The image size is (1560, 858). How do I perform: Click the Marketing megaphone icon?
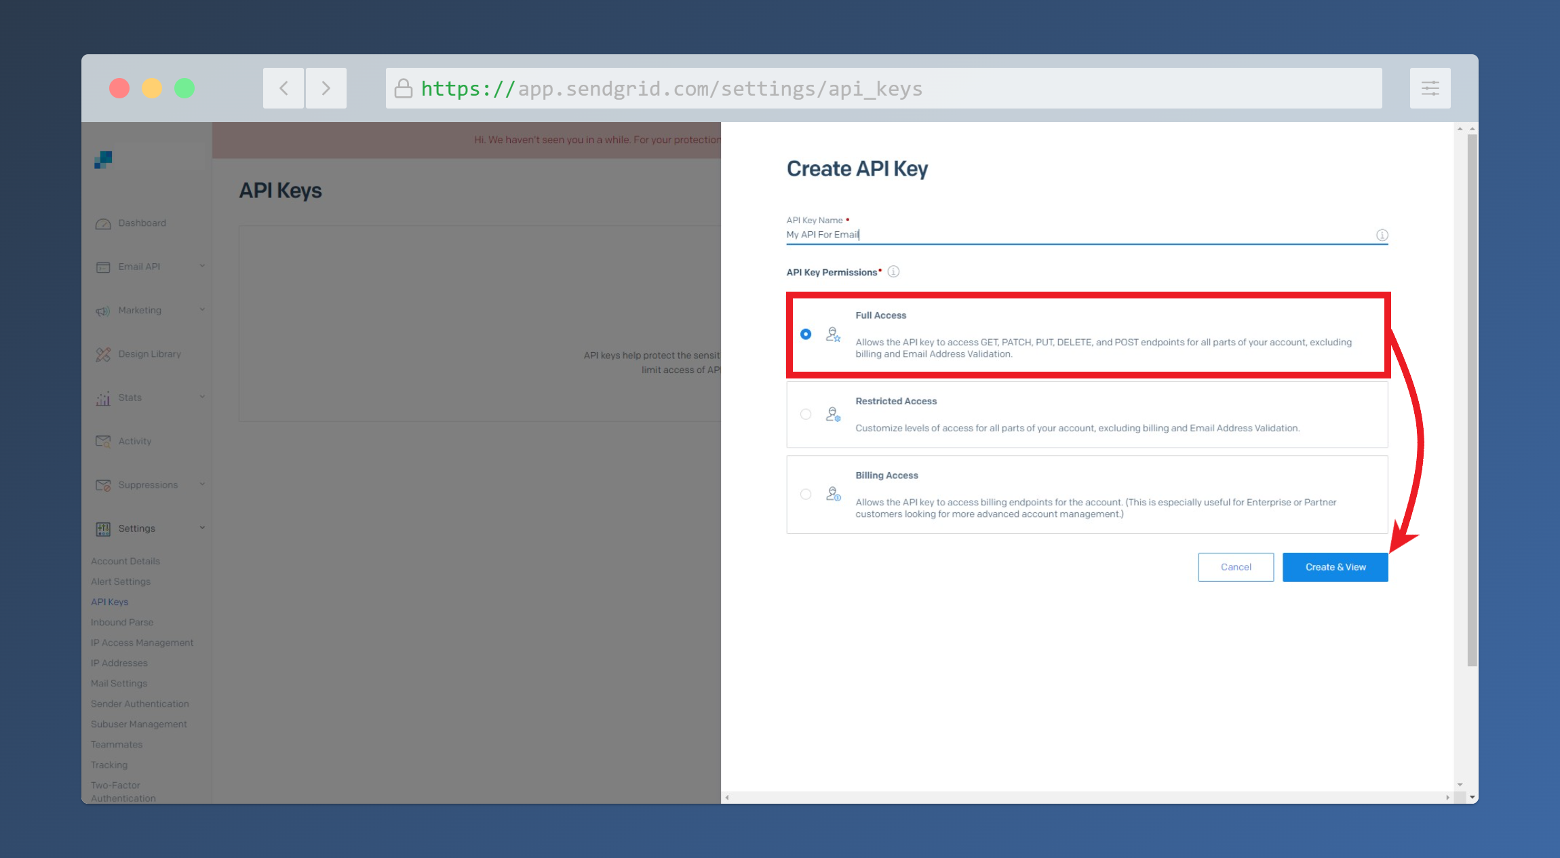(103, 311)
